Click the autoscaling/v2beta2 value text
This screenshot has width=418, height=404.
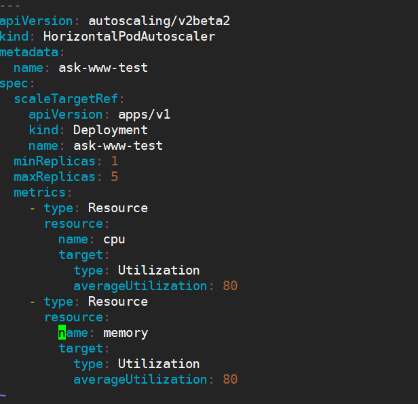[x=159, y=21]
